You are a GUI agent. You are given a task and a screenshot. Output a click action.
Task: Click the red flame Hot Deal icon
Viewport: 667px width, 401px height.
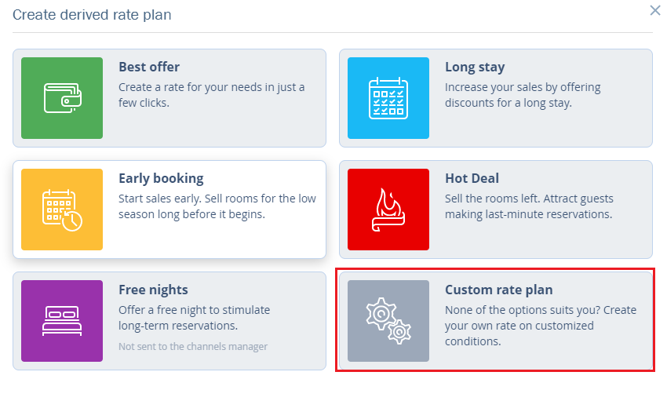coord(388,210)
